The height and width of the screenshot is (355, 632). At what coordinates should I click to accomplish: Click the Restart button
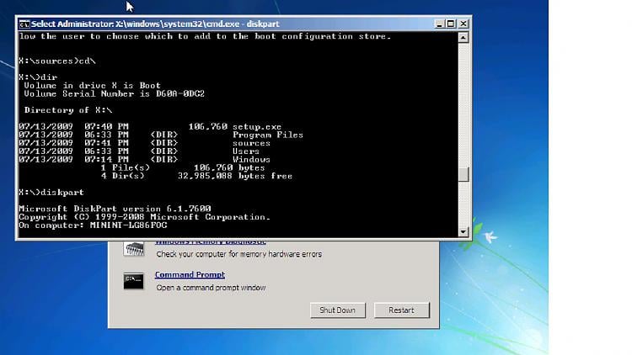click(x=401, y=310)
